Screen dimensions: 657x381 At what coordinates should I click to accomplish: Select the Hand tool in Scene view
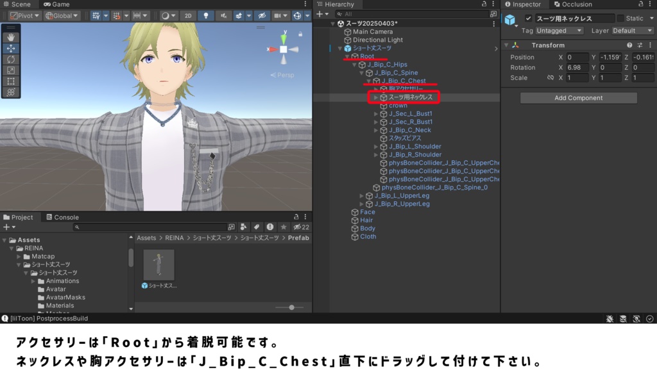[11, 37]
